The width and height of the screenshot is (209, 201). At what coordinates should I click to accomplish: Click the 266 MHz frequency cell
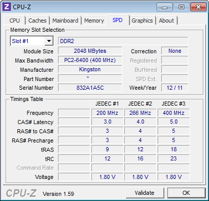(140, 113)
